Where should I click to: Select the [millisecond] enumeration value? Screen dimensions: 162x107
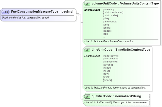tap(110, 62)
